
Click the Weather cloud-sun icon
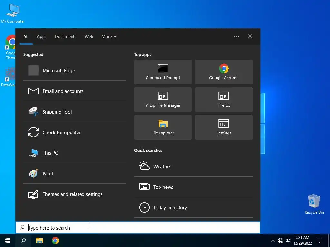point(144,166)
